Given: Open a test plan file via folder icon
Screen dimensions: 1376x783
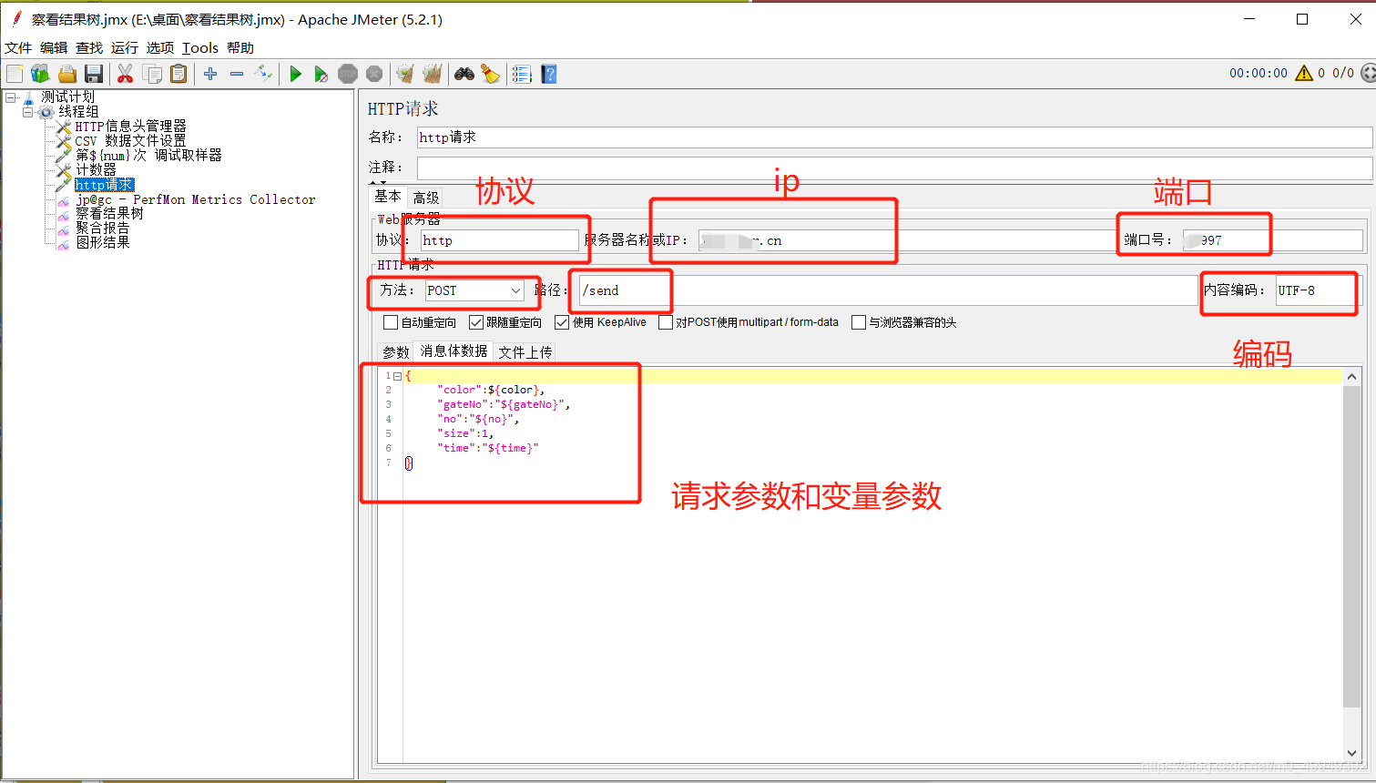Looking at the screenshot, I should [66, 74].
